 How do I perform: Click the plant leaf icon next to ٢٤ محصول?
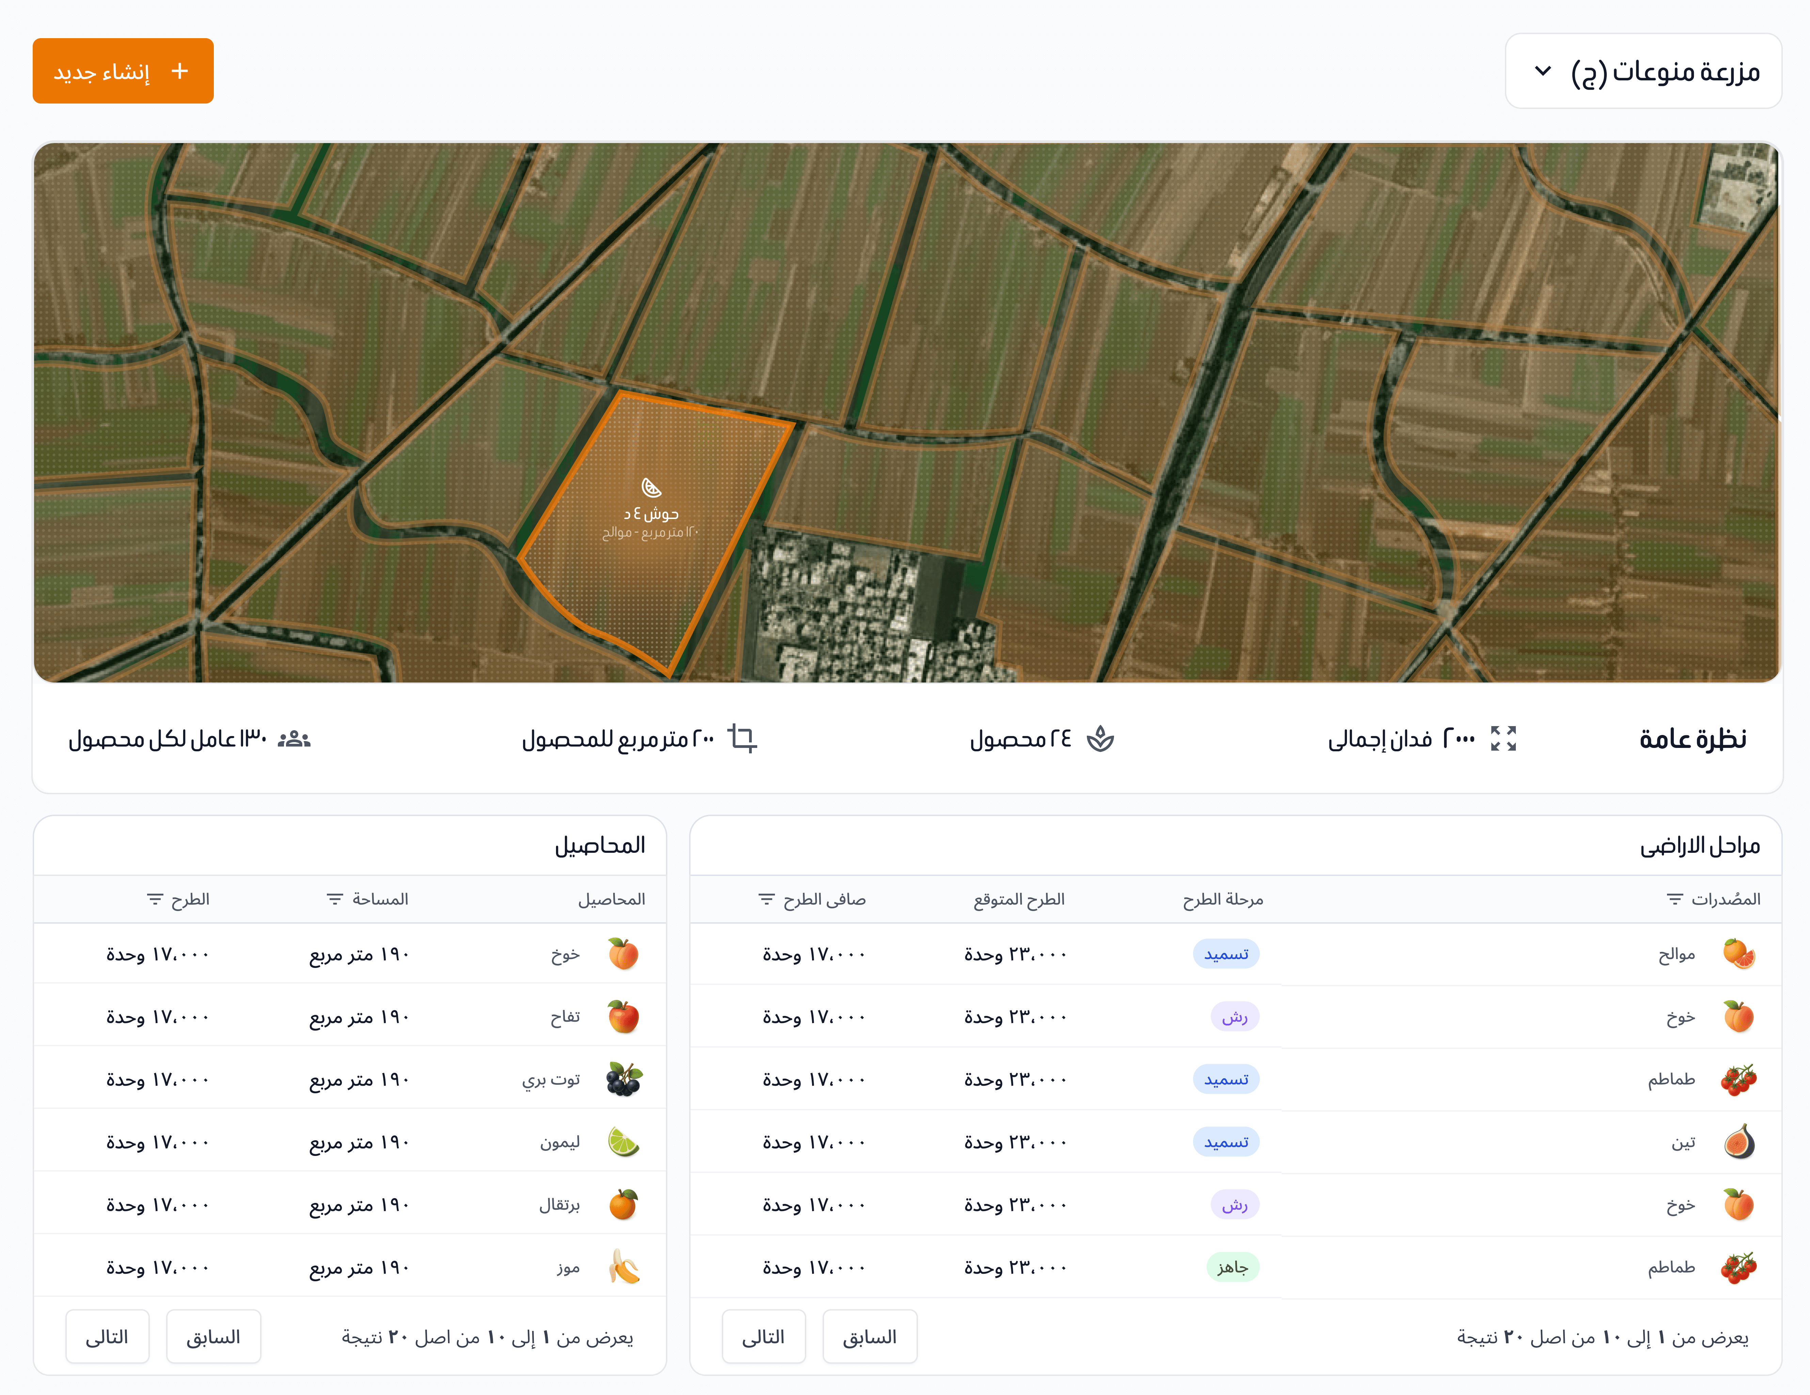(x=1100, y=738)
